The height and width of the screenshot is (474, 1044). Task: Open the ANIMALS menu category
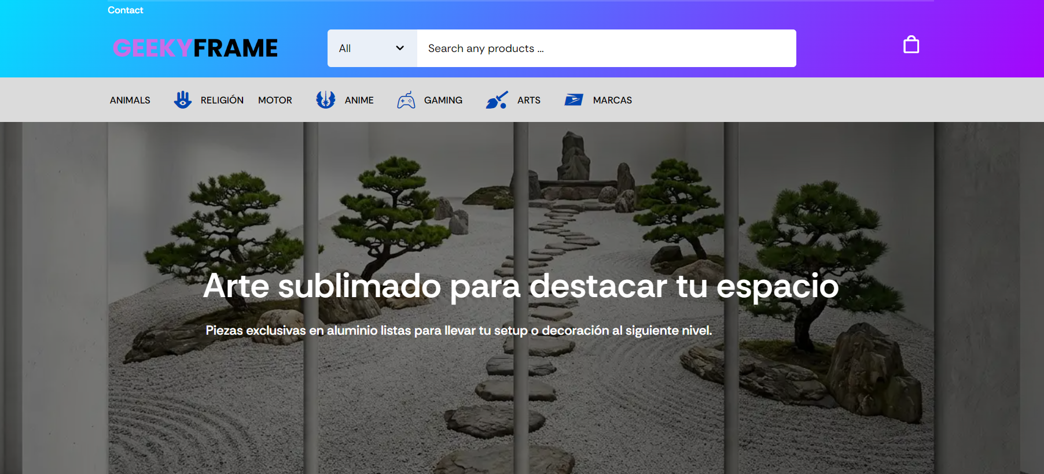coord(130,100)
